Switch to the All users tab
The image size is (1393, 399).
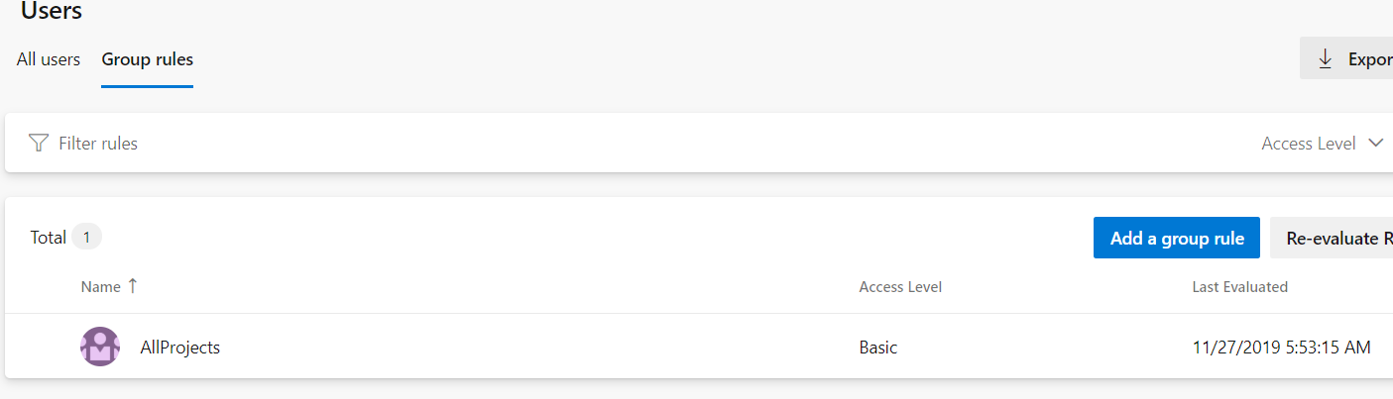[x=49, y=59]
